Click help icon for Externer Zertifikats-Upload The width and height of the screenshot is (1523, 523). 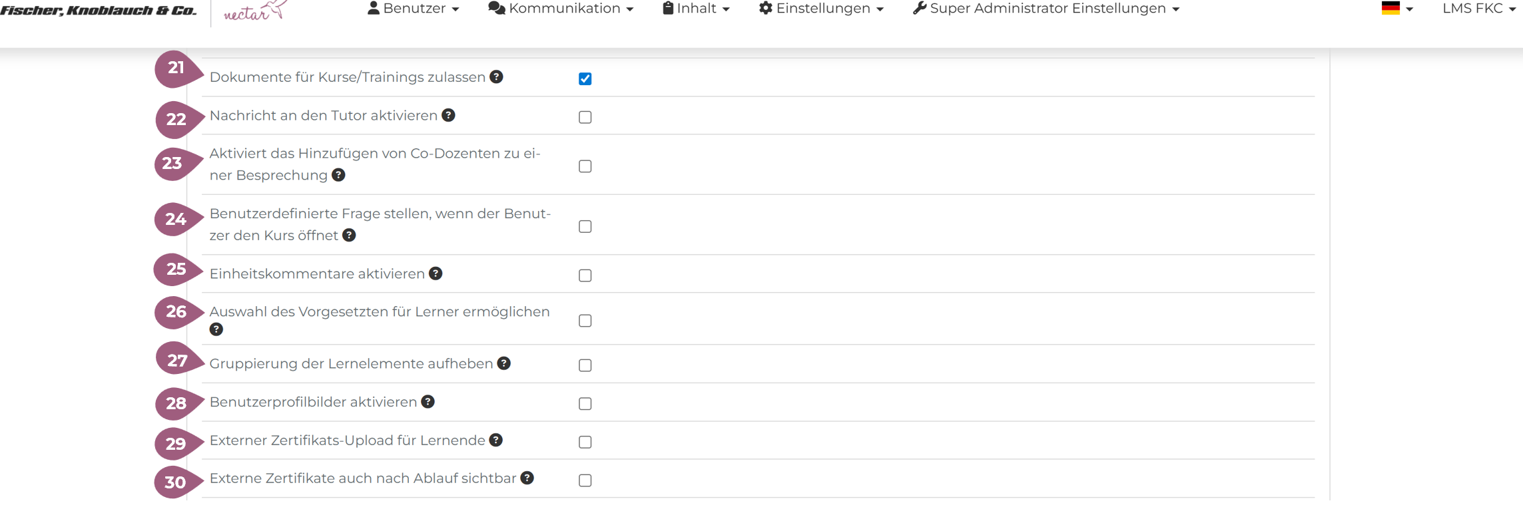tap(496, 440)
